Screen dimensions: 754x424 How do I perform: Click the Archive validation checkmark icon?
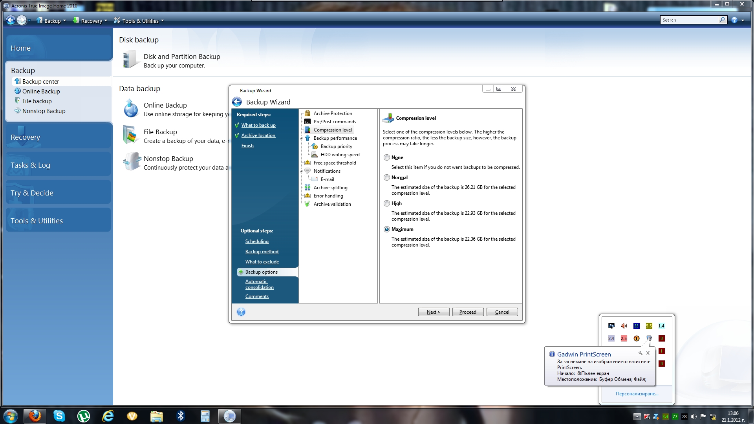point(307,204)
